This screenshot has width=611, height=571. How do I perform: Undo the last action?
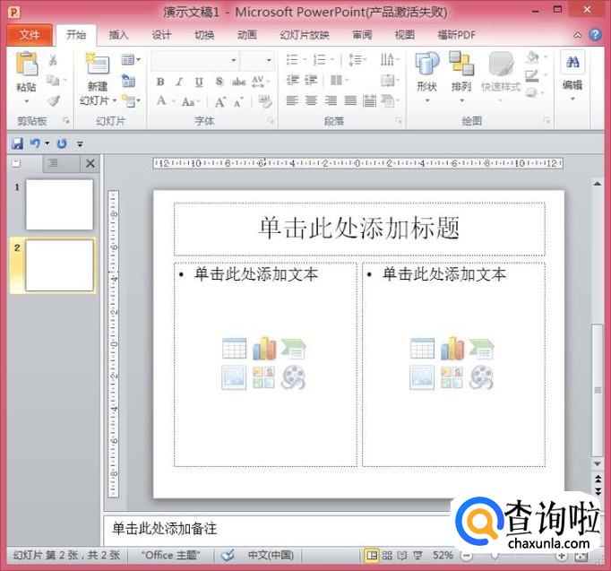point(35,143)
